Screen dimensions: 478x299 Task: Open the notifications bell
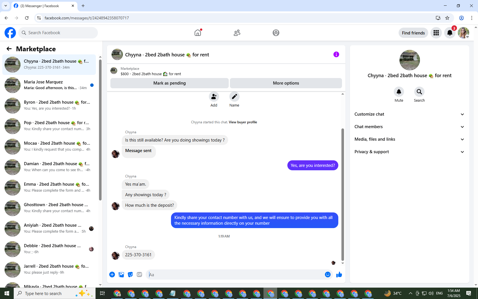[x=450, y=33]
